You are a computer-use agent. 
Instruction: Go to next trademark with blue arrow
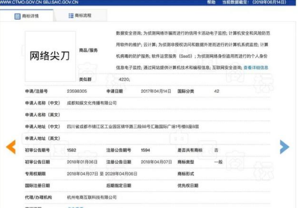(284, 147)
